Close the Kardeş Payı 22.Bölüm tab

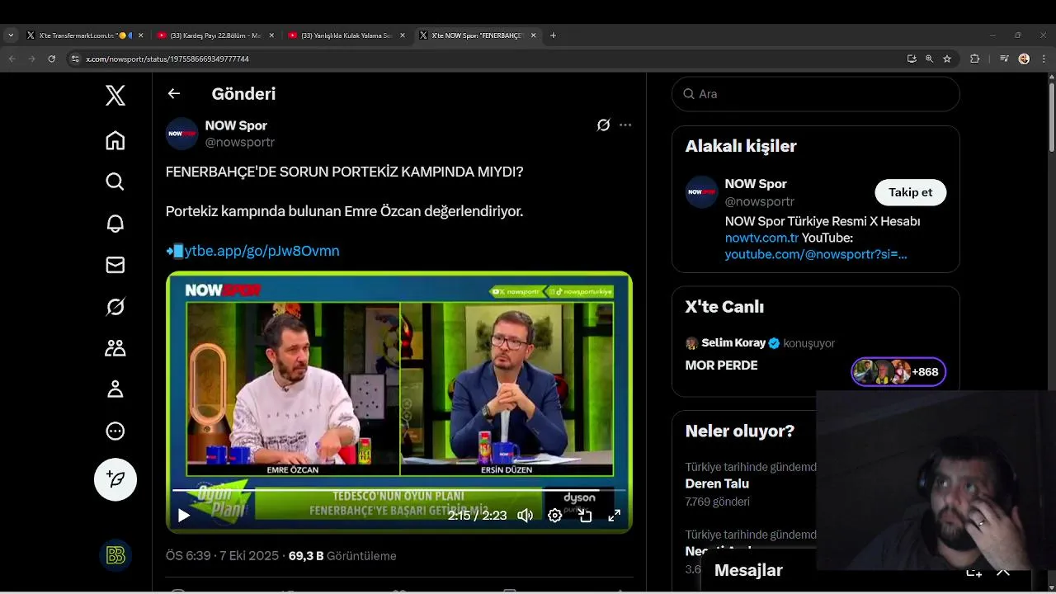pos(271,35)
